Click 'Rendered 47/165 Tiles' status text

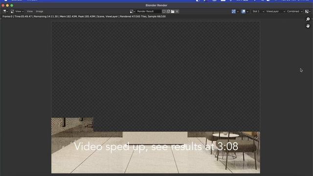[133, 17]
